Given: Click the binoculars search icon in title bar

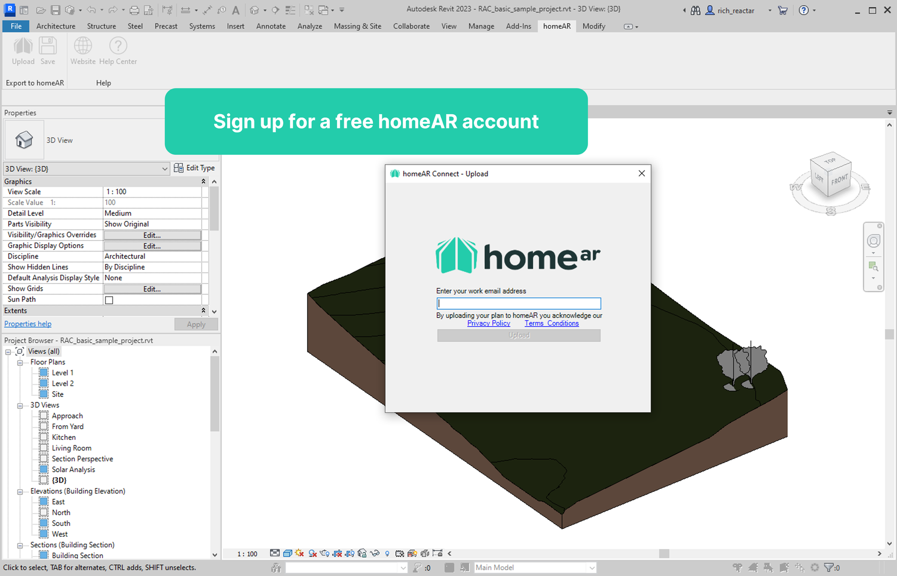Looking at the screenshot, I should click(x=696, y=10).
